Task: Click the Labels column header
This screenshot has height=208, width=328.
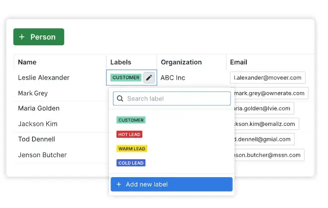Action: point(121,62)
